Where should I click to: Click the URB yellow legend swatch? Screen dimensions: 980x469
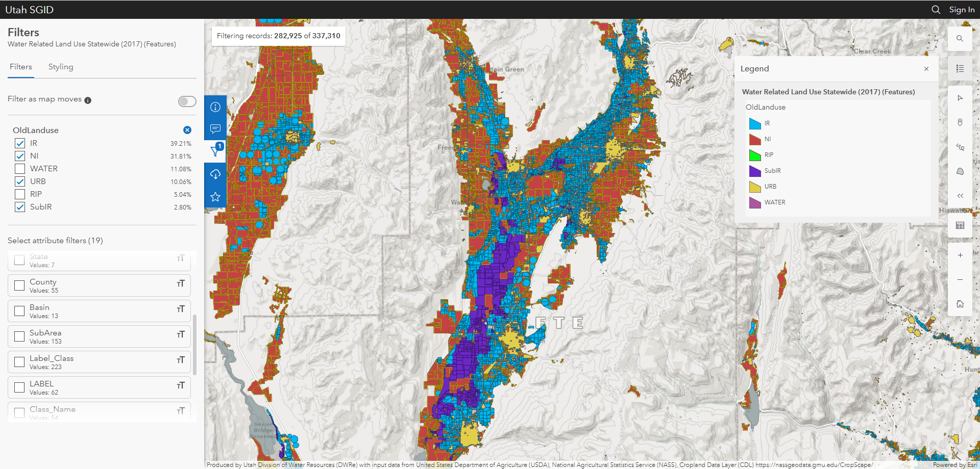coord(755,187)
